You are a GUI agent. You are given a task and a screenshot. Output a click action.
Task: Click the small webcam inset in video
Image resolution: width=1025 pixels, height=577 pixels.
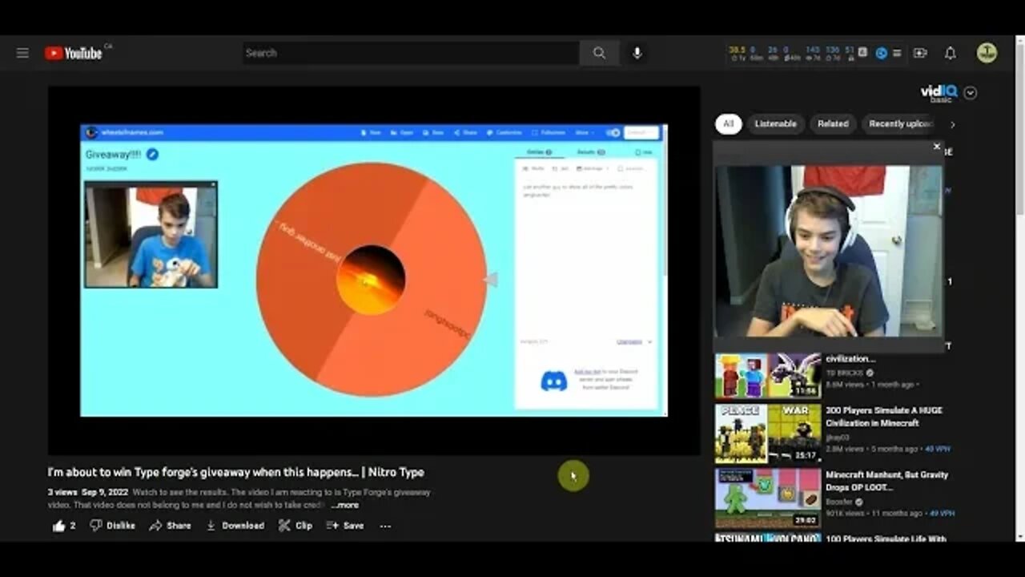151,234
